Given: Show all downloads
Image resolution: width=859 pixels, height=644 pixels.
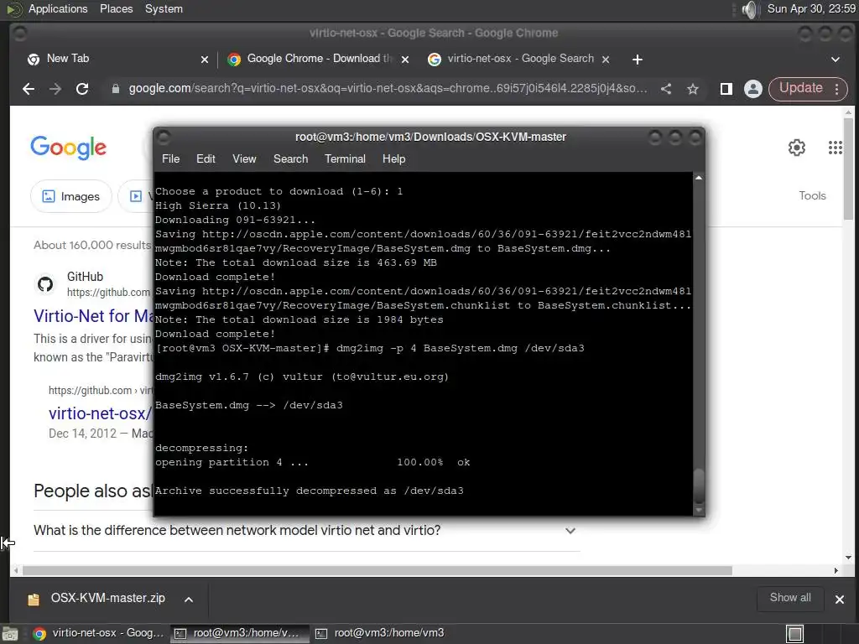Looking at the screenshot, I should (790, 598).
